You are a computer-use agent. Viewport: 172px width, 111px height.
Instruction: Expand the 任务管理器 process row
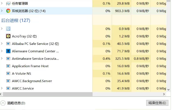click(2, 3)
